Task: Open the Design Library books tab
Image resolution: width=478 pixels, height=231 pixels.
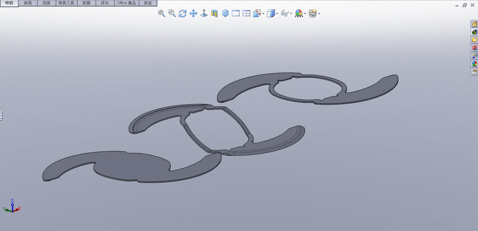Action: [x=474, y=32]
